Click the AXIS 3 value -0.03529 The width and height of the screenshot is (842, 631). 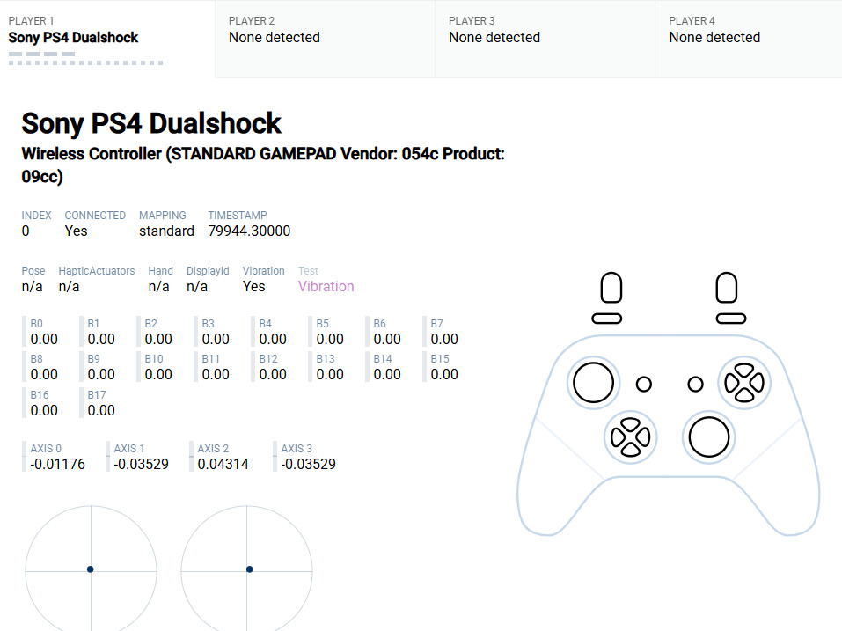(x=309, y=464)
